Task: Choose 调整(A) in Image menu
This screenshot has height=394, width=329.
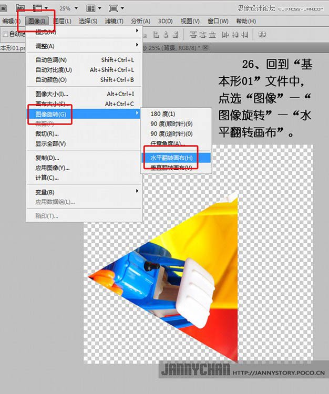Action: pyautogui.click(x=84, y=46)
